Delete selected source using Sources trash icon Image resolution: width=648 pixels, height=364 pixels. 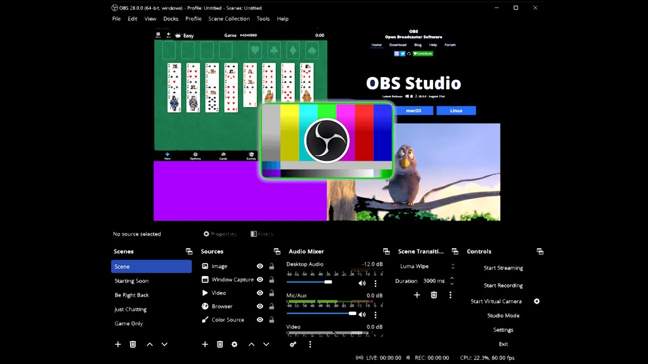(x=220, y=344)
